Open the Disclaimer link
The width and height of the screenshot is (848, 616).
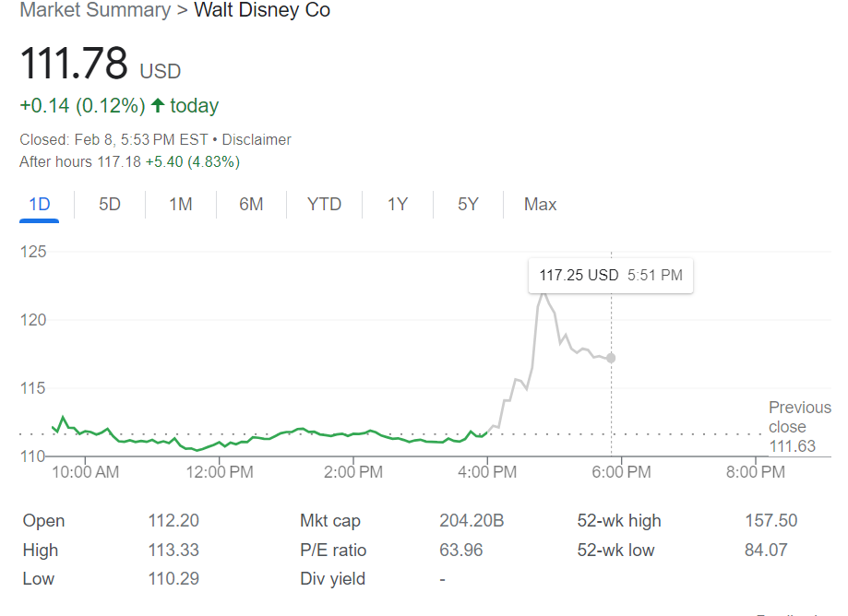[x=257, y=140]
